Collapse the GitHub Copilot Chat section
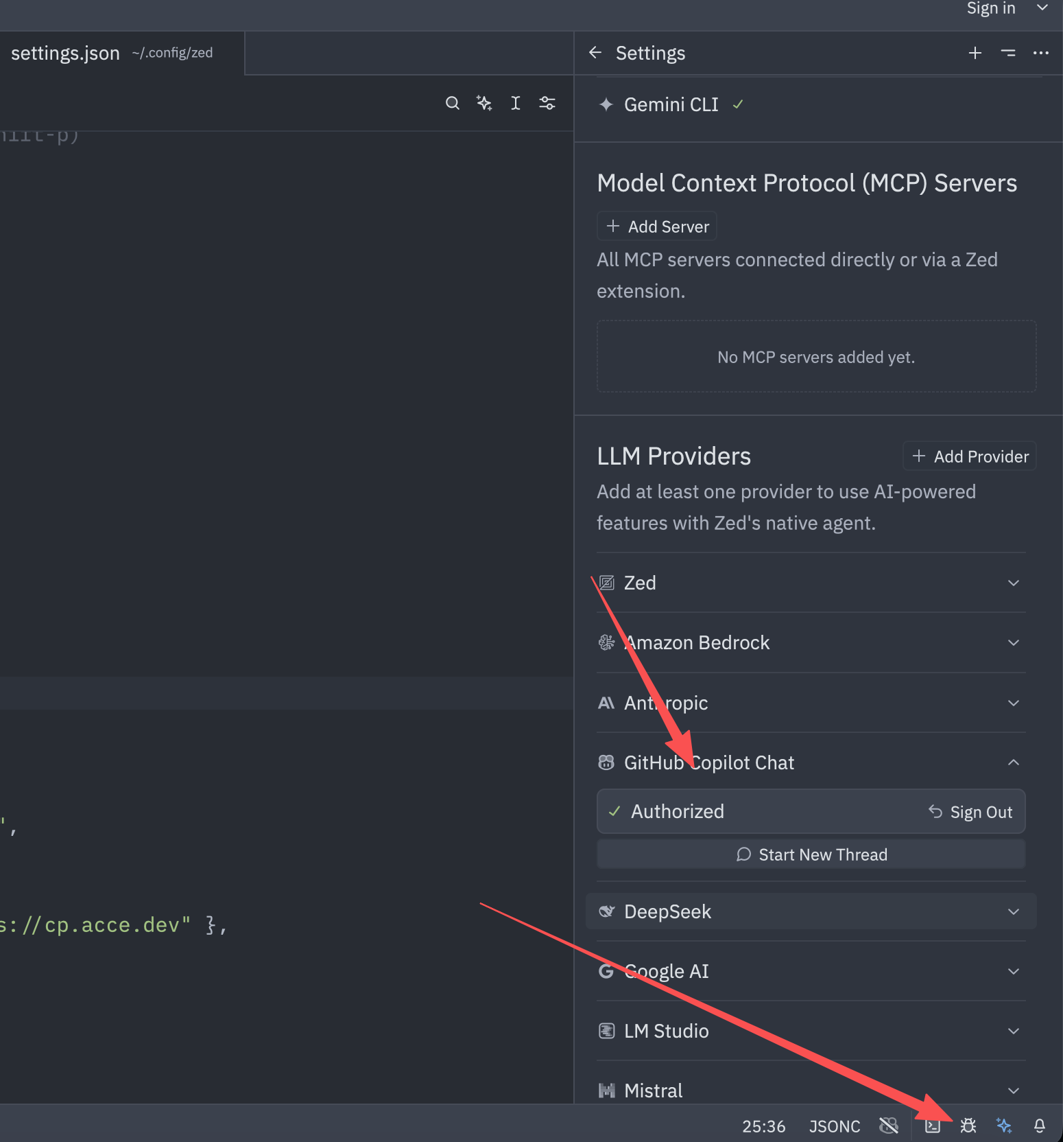 pyautogui.click(x=1013, y=762)
